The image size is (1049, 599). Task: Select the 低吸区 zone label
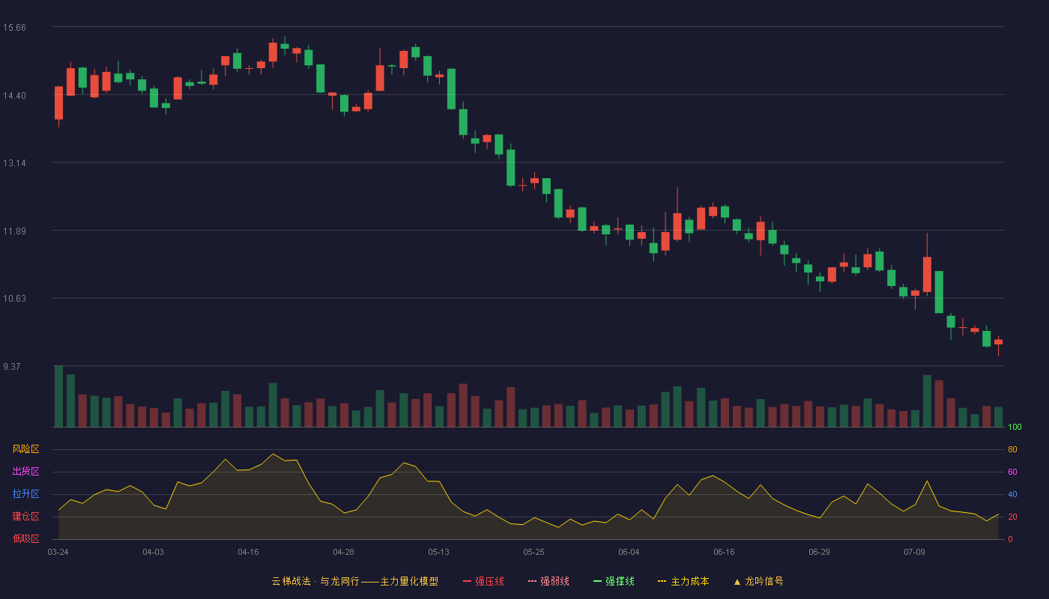coord(25,539)
